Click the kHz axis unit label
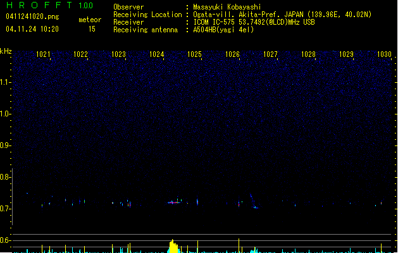 click(x=6, y=51)
